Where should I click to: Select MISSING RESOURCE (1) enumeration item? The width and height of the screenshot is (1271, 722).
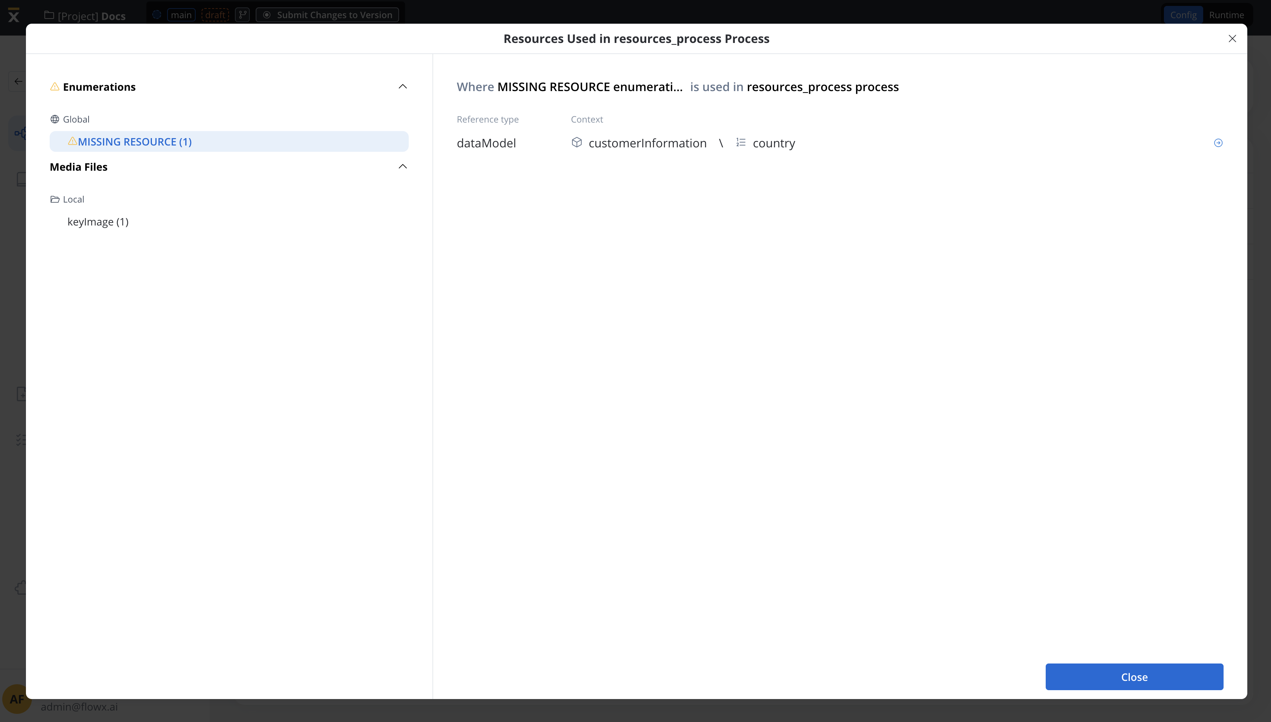pos(229,142)
